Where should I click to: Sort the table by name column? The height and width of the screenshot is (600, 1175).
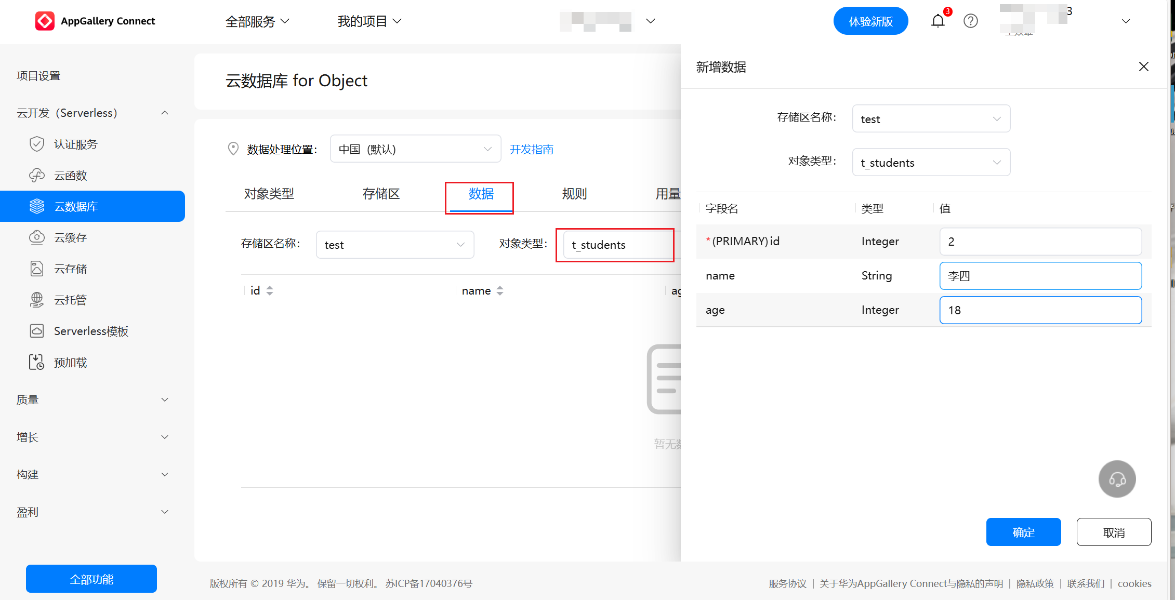click(x=499, y=290)
